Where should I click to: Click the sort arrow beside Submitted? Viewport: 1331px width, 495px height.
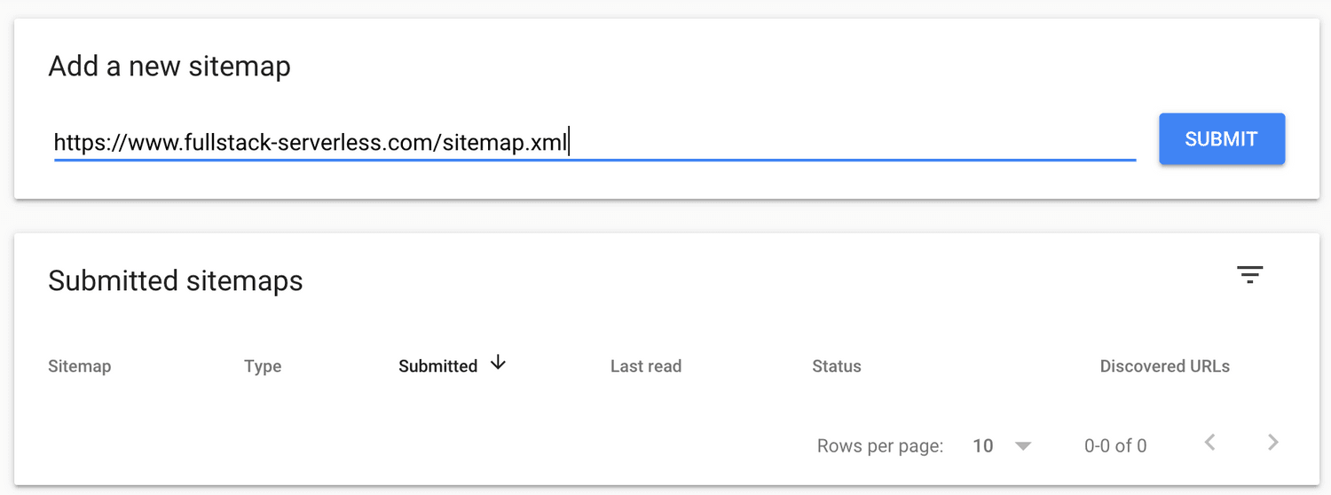[498, 362]
